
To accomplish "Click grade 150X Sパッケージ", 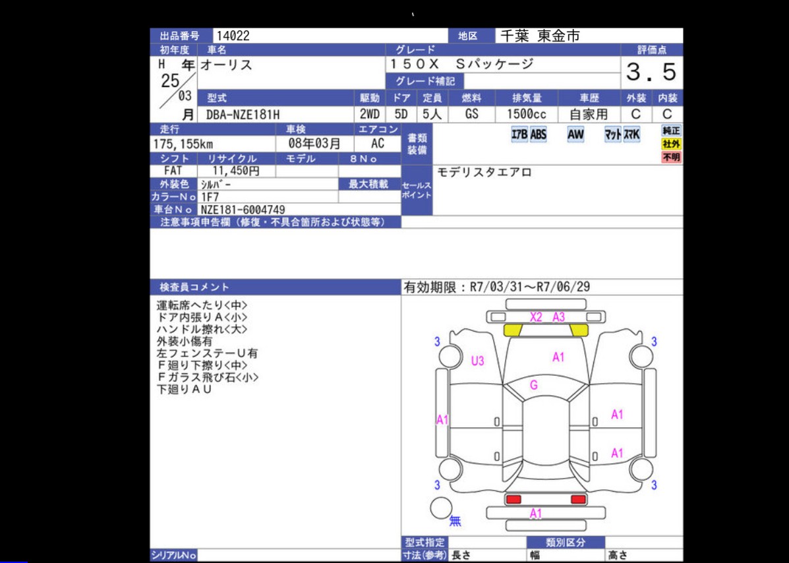I will coord(461,65).
